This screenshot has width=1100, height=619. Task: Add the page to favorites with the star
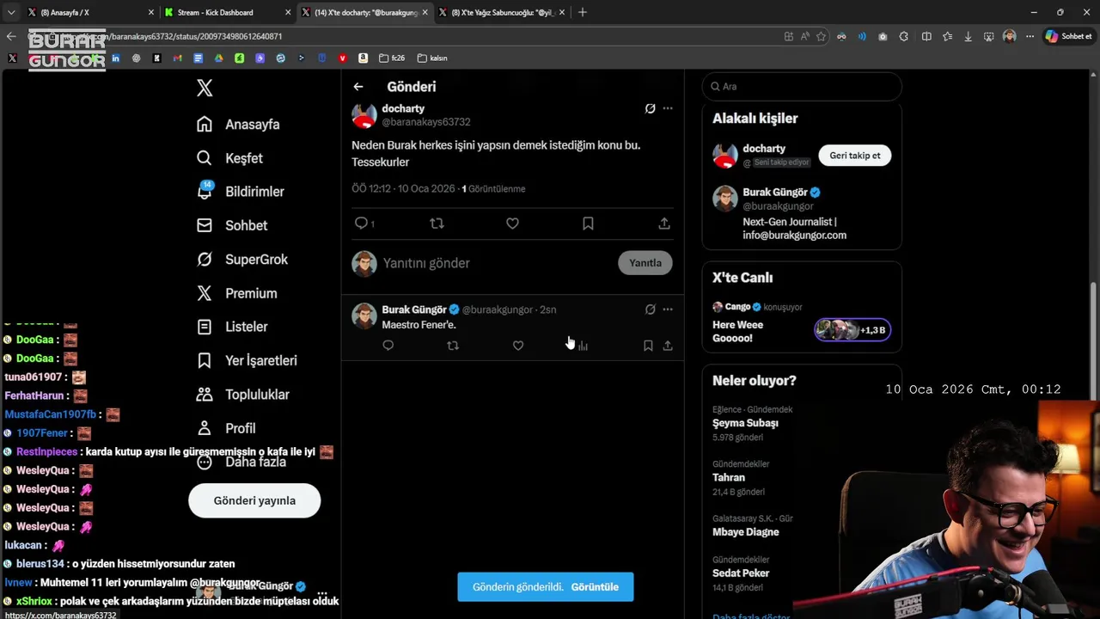click(822, 36)
